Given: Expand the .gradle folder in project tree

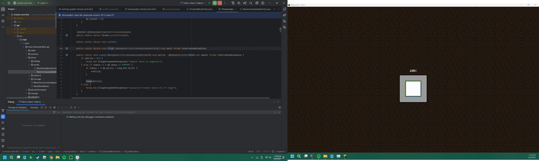Looking at the screenshot, I should click(x=12, y=18).
